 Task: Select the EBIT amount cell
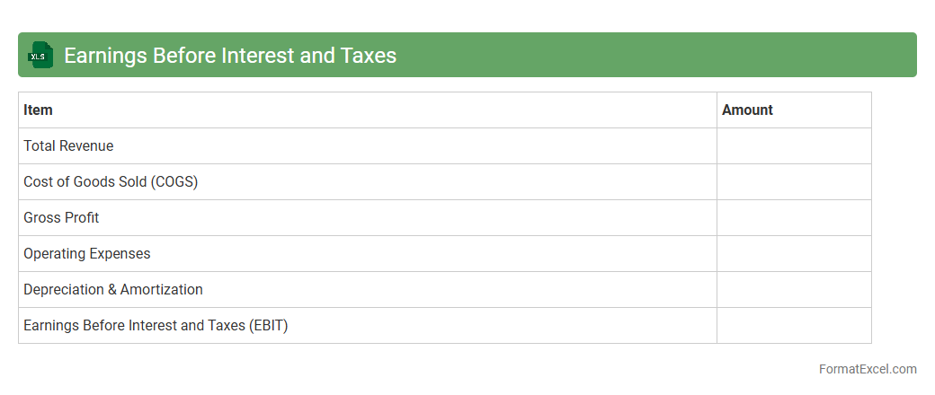click(x=794, y=325)
